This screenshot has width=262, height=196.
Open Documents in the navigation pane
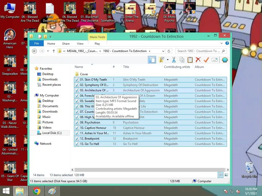(50, 106)
